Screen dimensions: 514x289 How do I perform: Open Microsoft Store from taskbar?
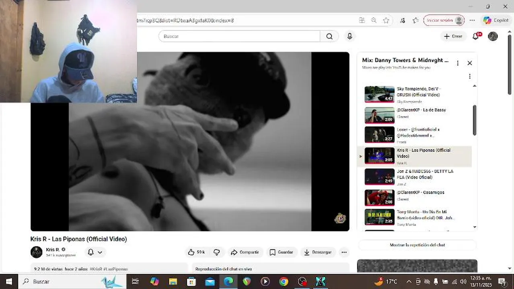(191, 282)
